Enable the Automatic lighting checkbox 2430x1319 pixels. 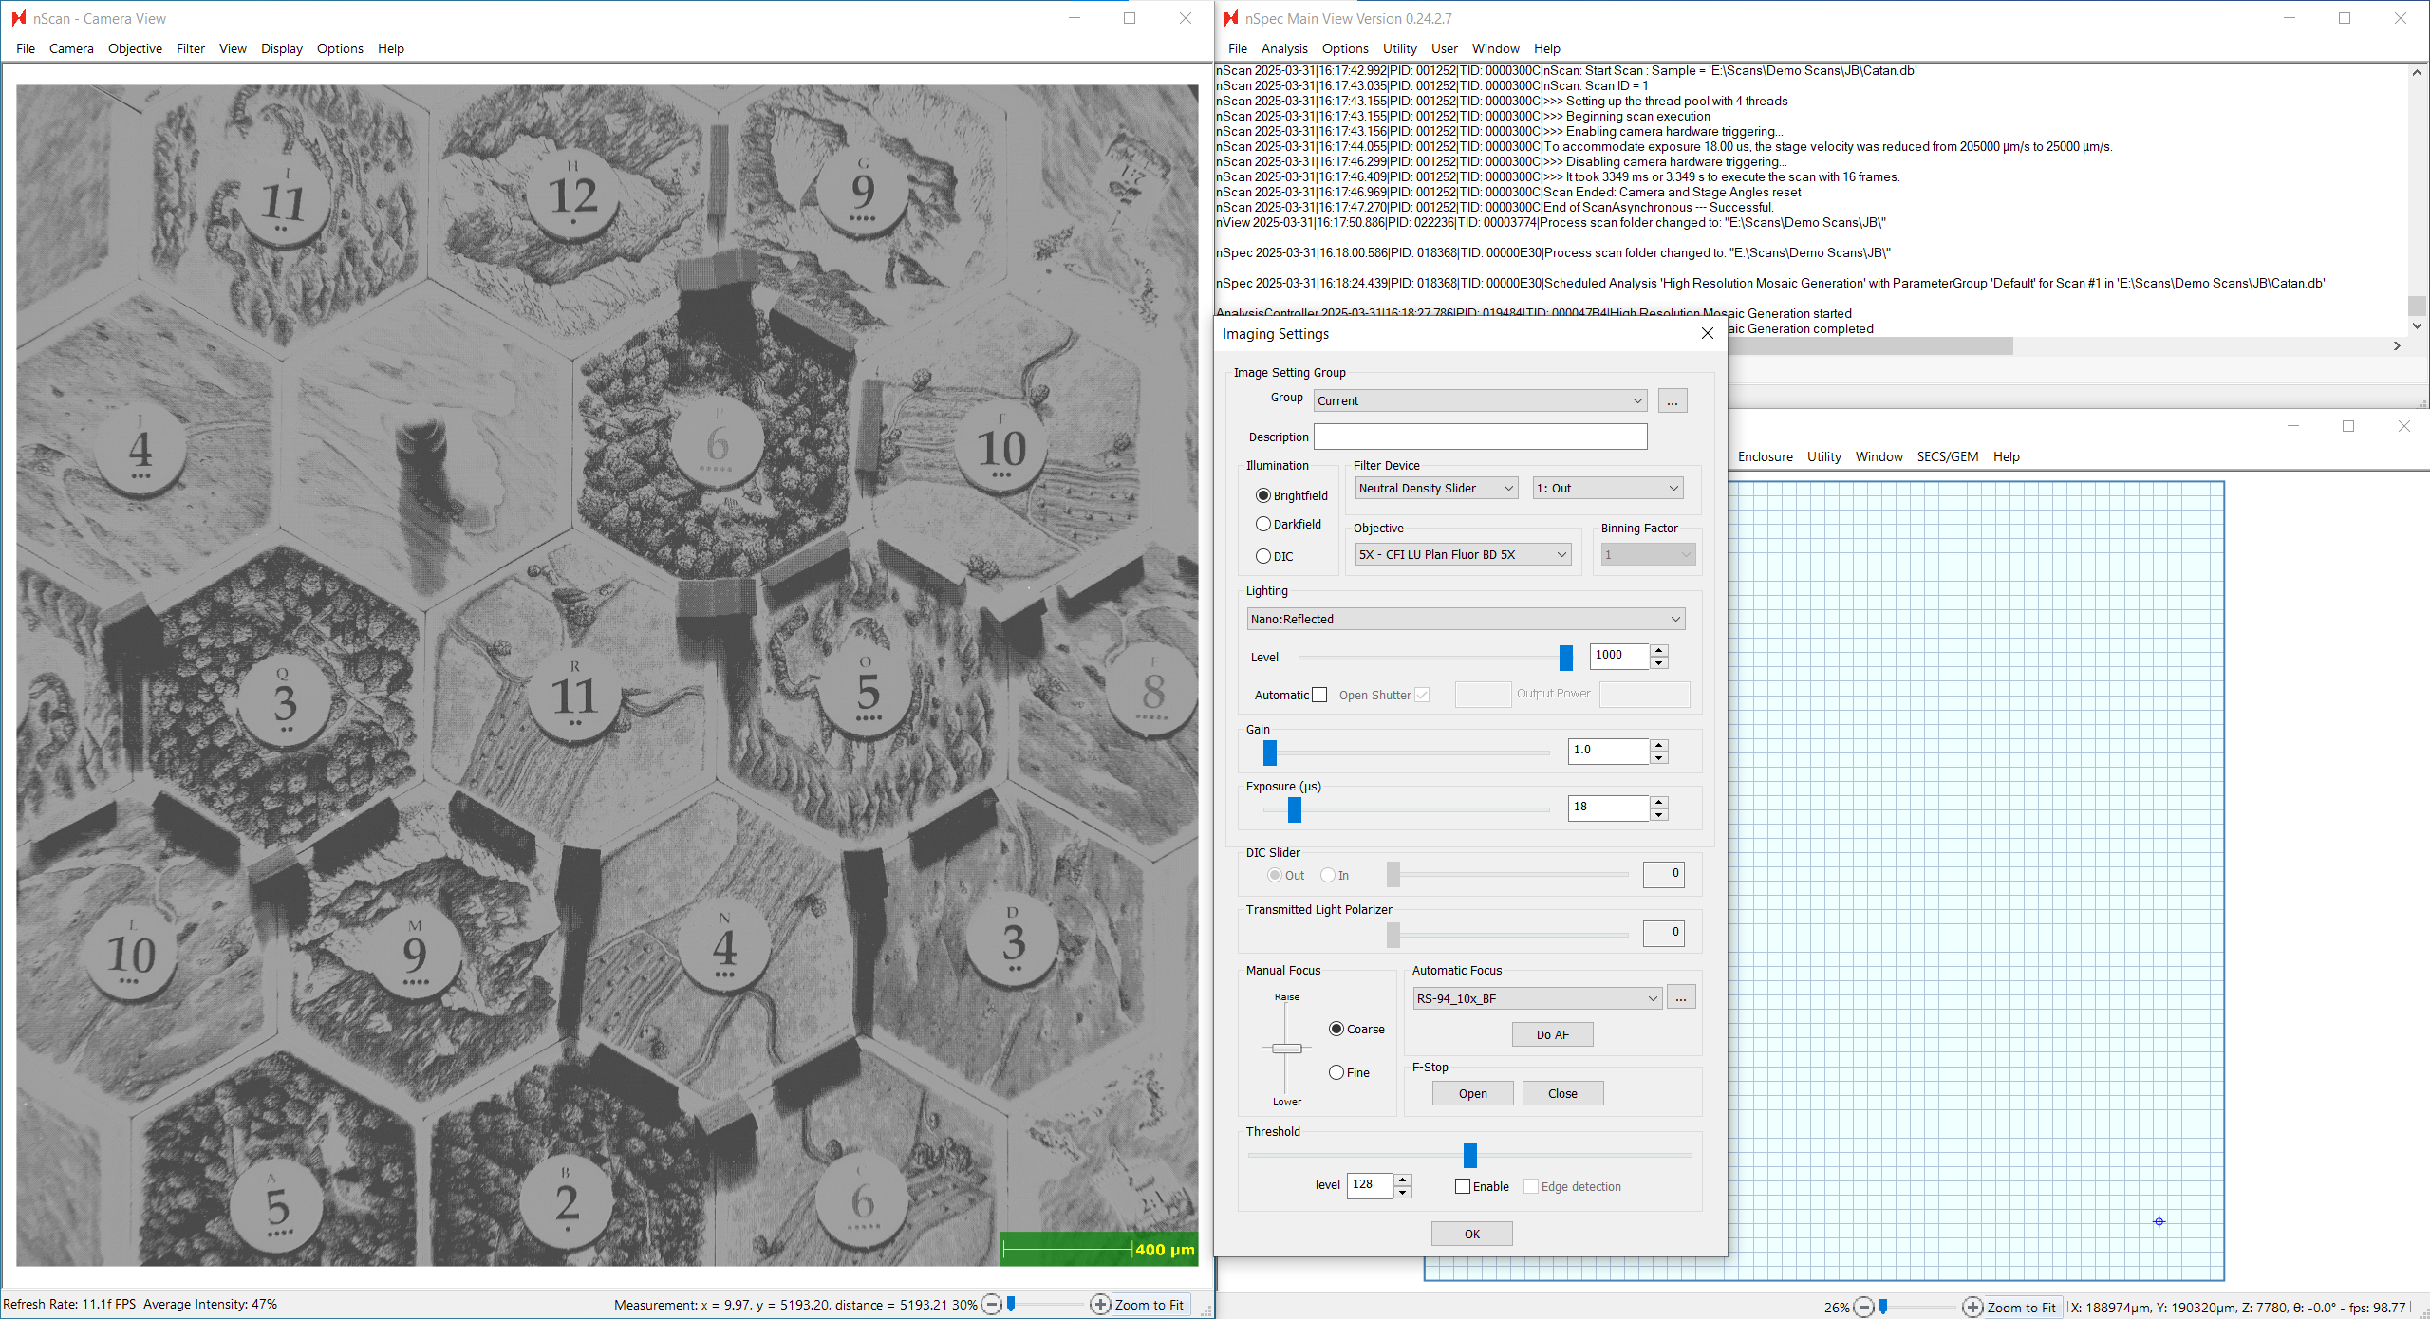(1319, 695)
